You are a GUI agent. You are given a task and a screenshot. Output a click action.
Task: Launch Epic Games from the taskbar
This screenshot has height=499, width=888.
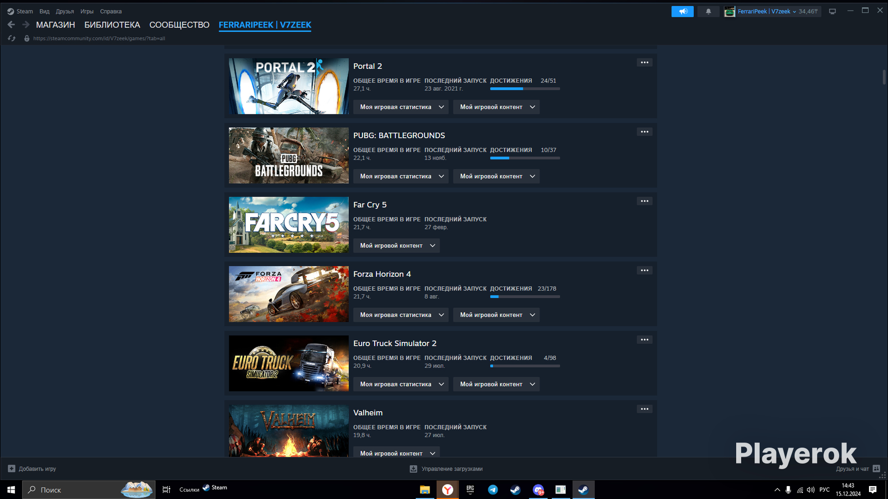[x=470, y=490]
